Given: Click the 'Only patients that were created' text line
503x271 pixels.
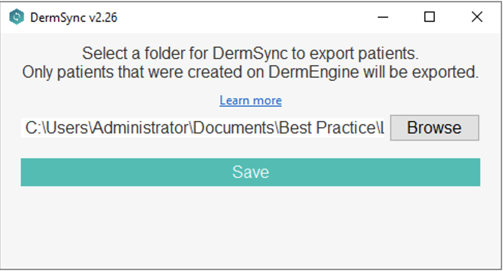Looking at the screenshot, I should 250,72.
